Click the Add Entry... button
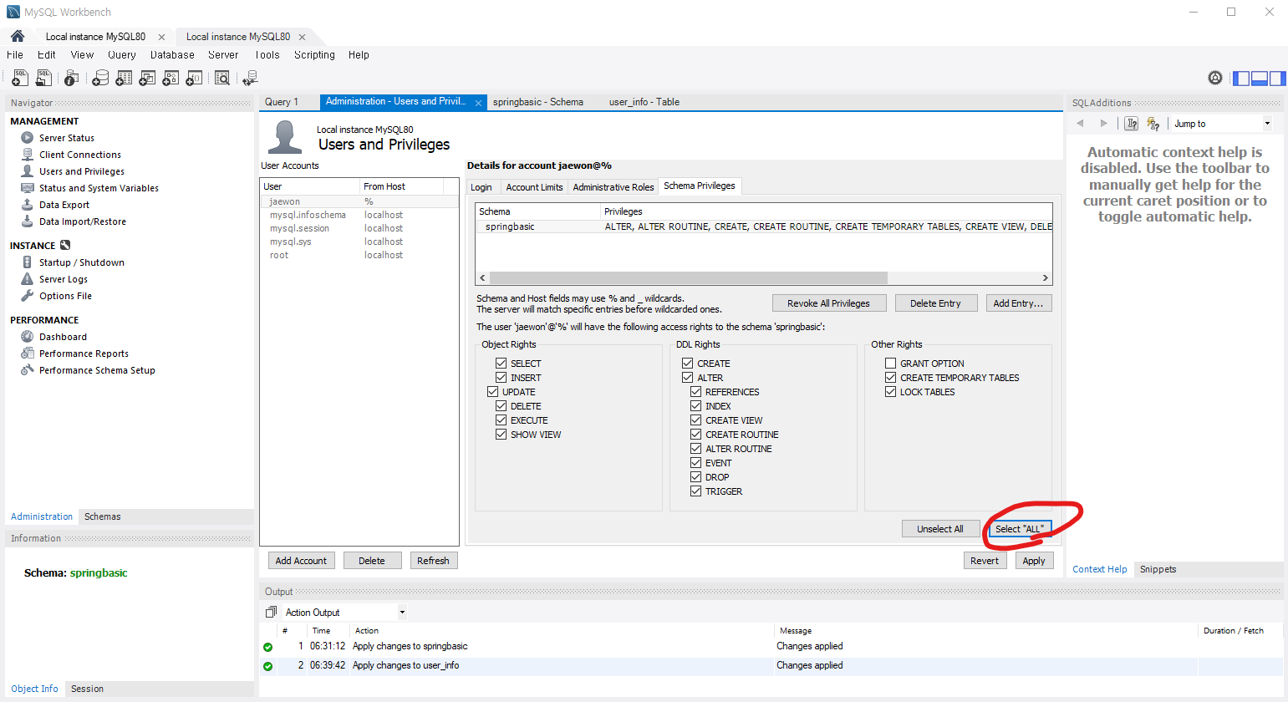 pos(1018,303)
